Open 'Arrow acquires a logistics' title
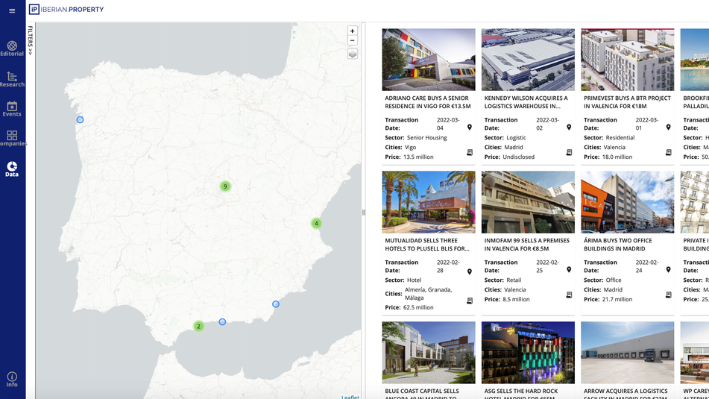 [626, 394]
